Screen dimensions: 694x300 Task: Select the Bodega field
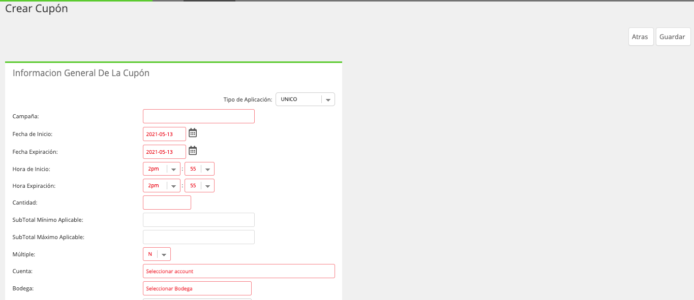click(197, 288)
